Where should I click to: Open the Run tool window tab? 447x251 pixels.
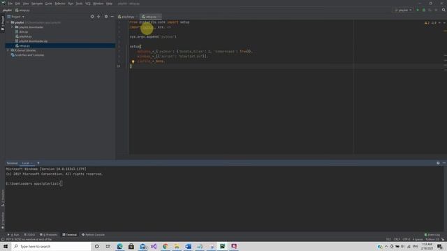pyautogui.click(x=13, y=235)
